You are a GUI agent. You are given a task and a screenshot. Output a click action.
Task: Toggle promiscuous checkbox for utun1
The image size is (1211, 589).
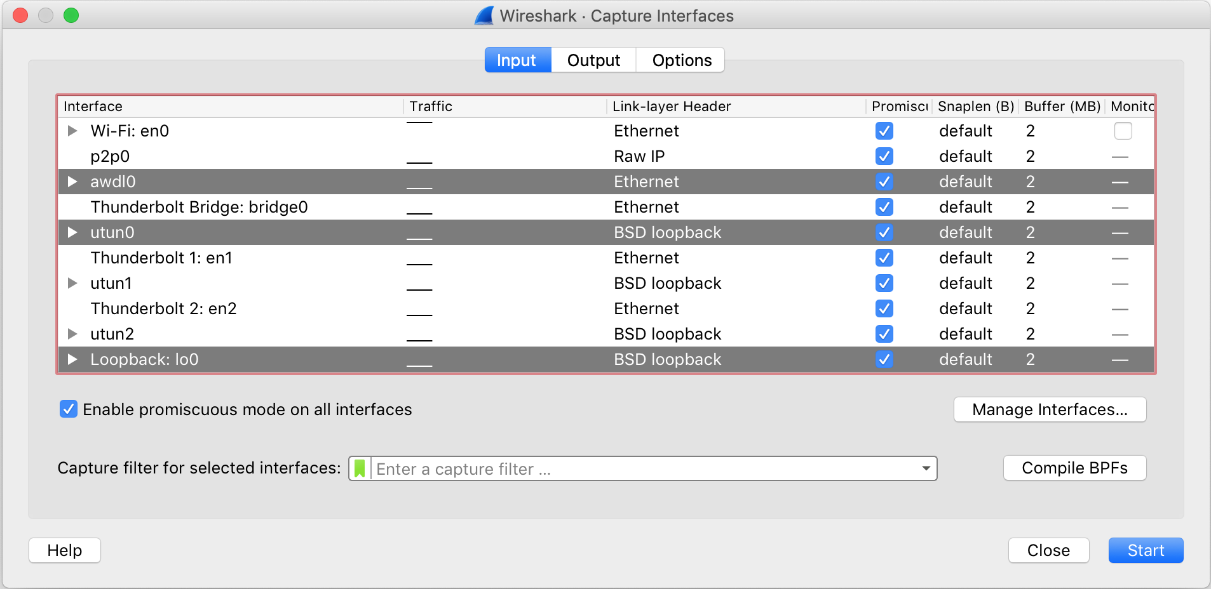[x=884, y=283]
